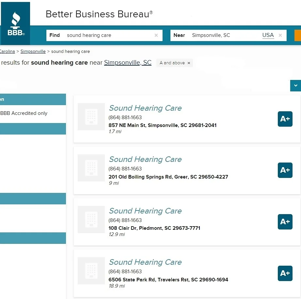Clear the Find search field
Screen dimensions: 301x299
[x=156, y=35]
